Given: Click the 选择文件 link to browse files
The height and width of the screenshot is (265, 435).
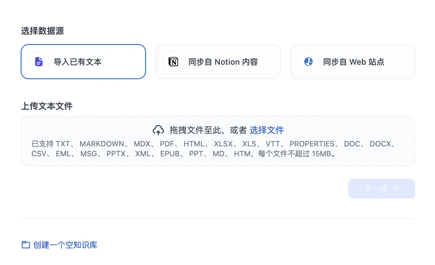Looking at the screenshot, I should click(x=267, y=130).
